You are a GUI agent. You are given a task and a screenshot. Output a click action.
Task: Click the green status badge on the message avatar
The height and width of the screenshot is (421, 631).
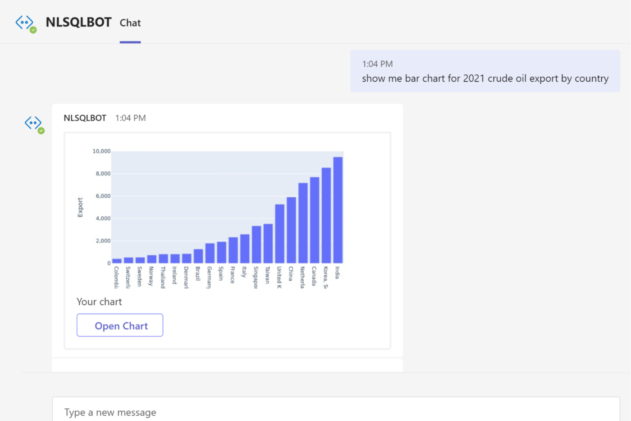[41, 131]
